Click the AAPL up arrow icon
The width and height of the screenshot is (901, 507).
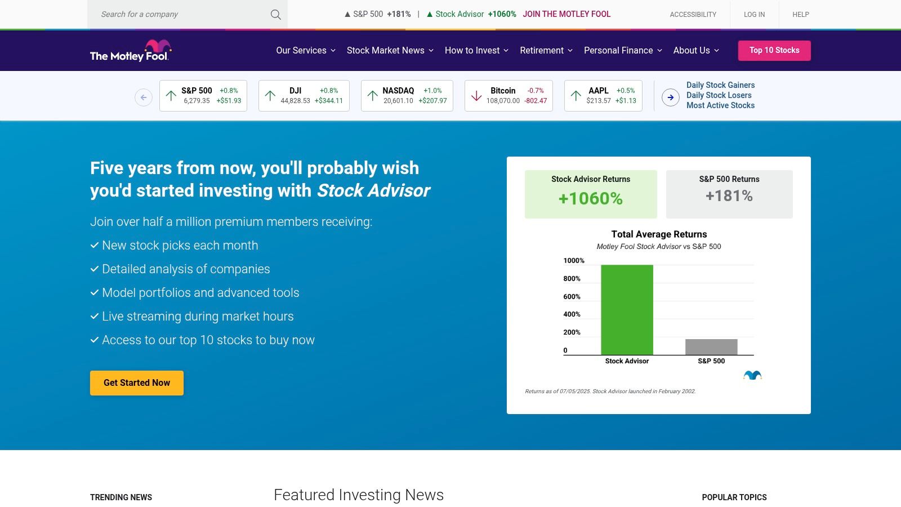click(576, 96)
